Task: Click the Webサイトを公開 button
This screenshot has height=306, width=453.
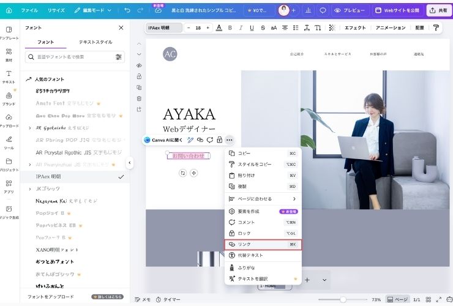Action: tap(397, 10)
